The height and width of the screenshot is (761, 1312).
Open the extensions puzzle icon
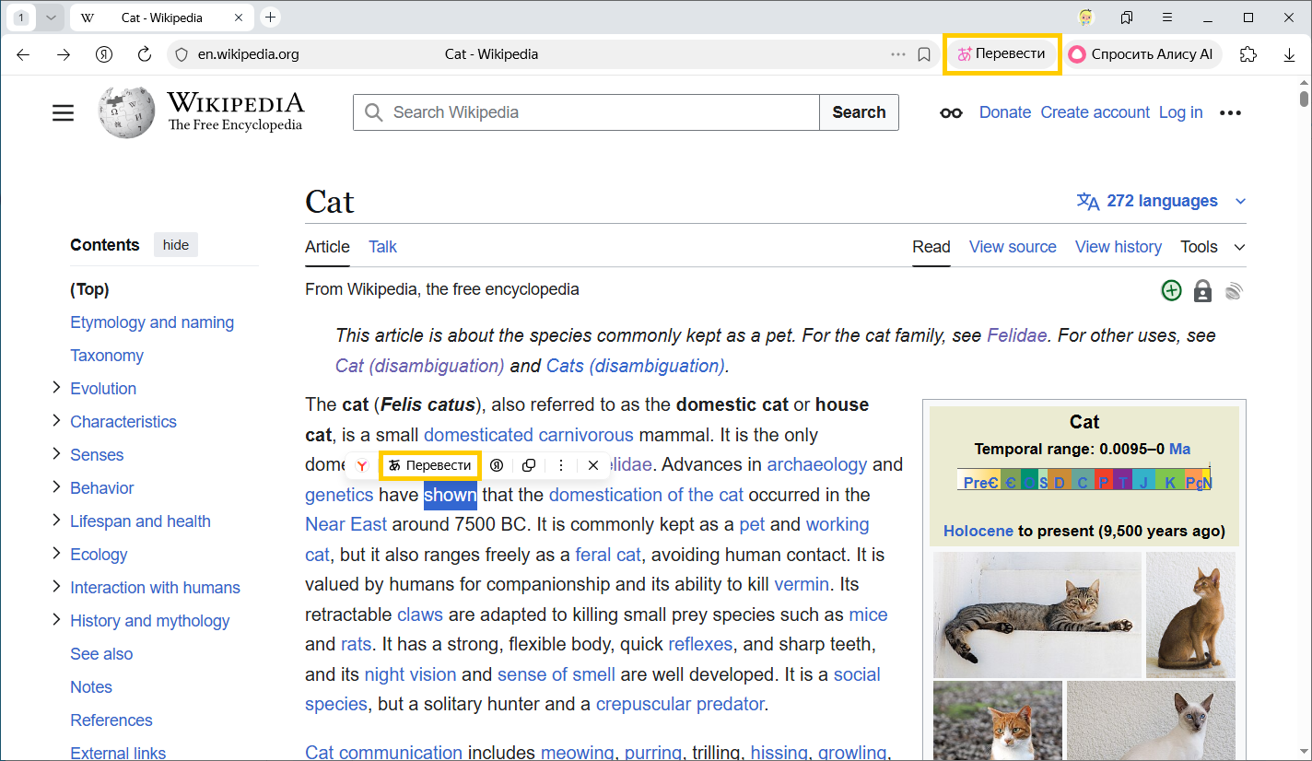pyautogui.click(x=1248, y=54)
